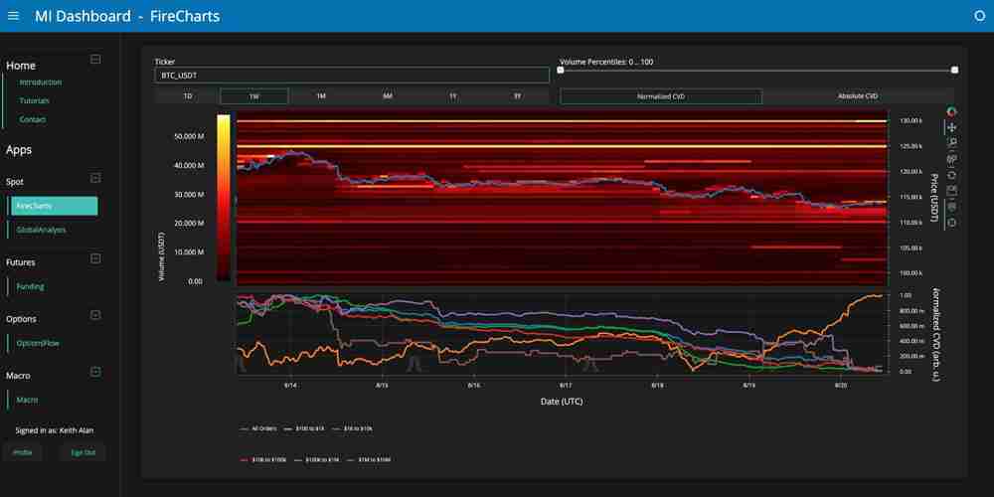Select the pan tool in chart modebar
The image size is (994, 497).
952,127
